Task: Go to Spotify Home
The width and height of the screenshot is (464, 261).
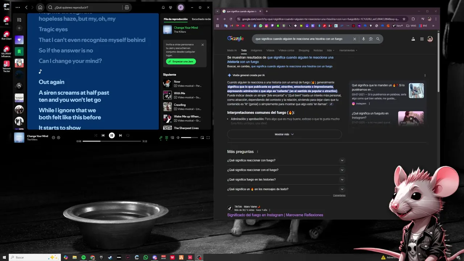Action: pyautogui.click(x=40, y=7)
